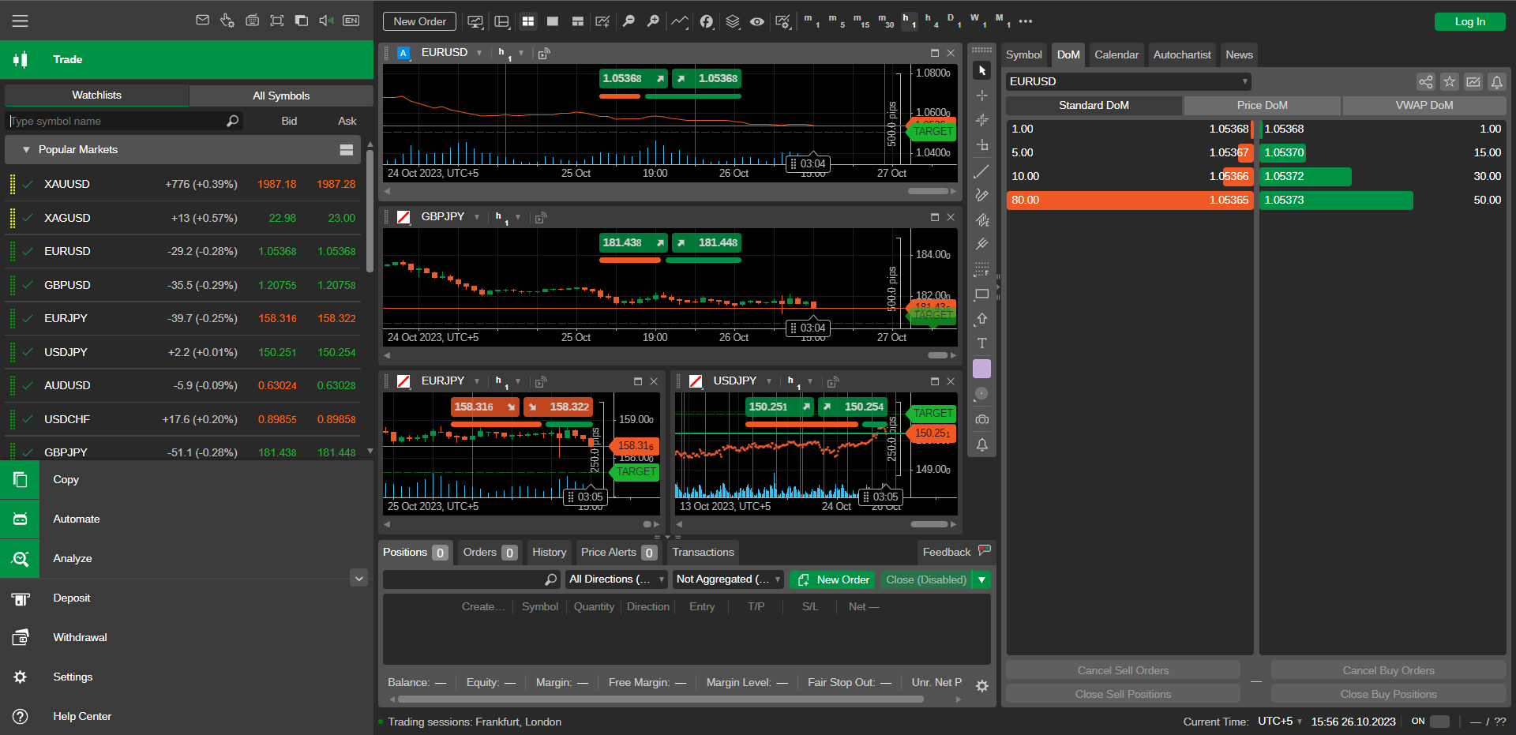Click the share icon in DoM panel
Viewport: 1516px width, 735px height.
[x=1425, y=81]
